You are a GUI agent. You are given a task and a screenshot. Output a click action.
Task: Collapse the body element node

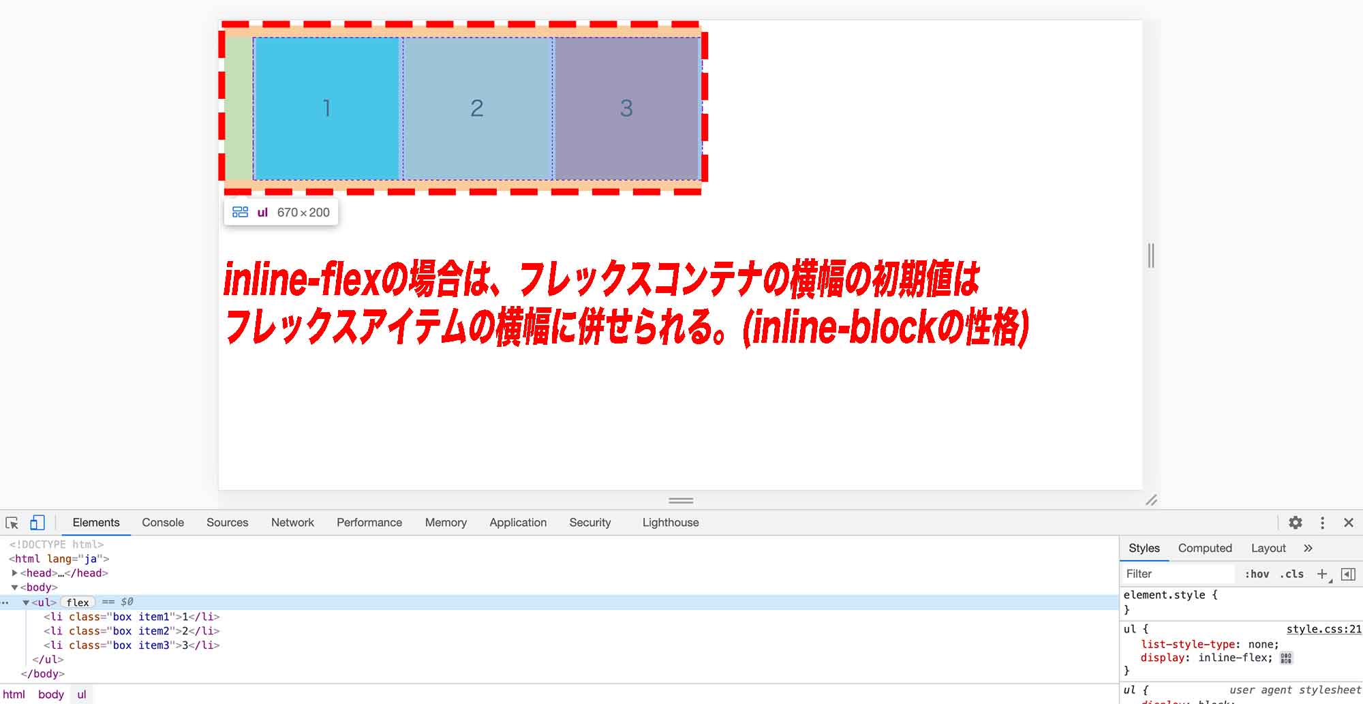(x=14, y=587)
